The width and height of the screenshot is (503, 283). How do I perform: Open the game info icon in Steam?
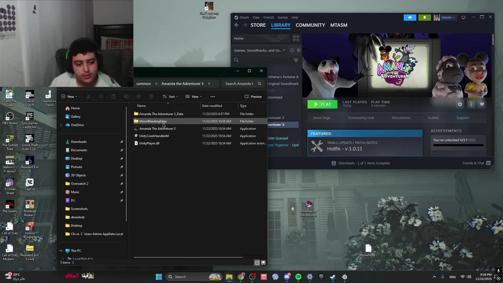[x=471, y=104]
